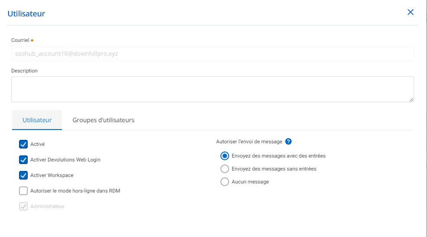Click the Courriel email field

coord(212,54)
